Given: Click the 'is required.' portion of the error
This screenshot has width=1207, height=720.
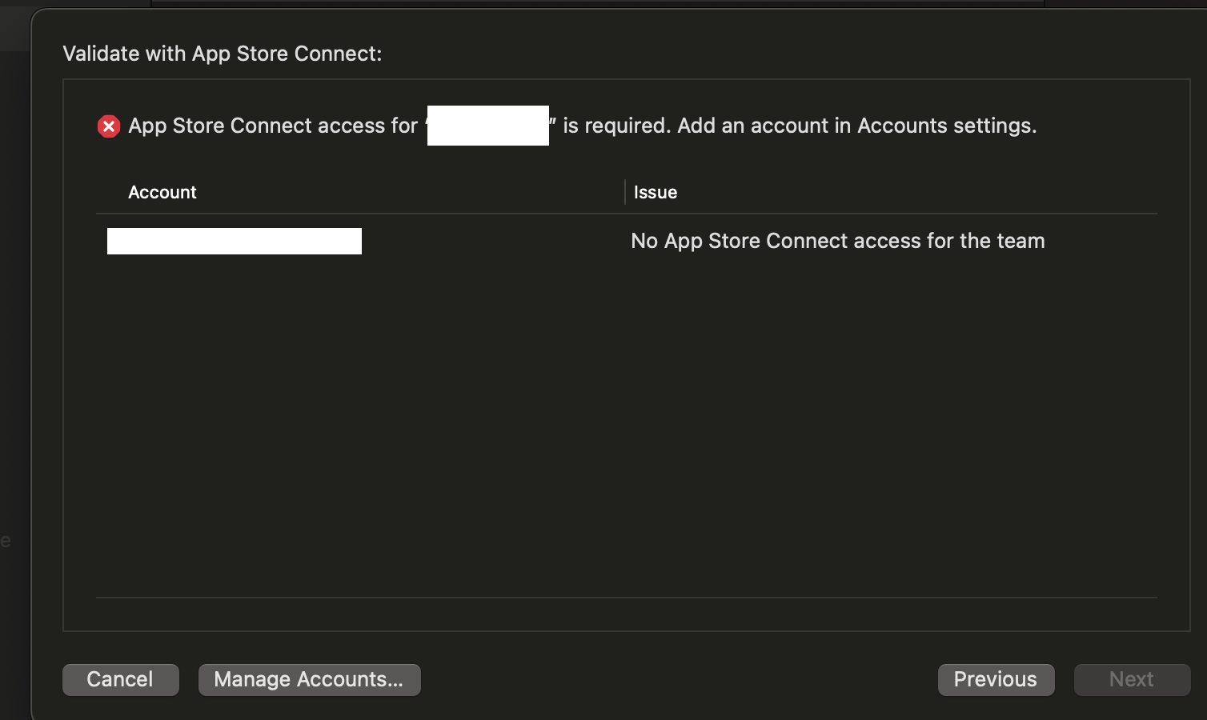Looking at the screenshot, I should point(616,126).
